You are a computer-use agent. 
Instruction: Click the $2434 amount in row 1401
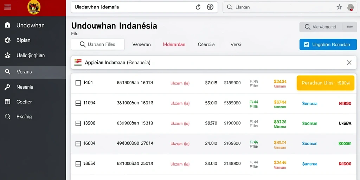pyautogui.click(x=280, y=81)
